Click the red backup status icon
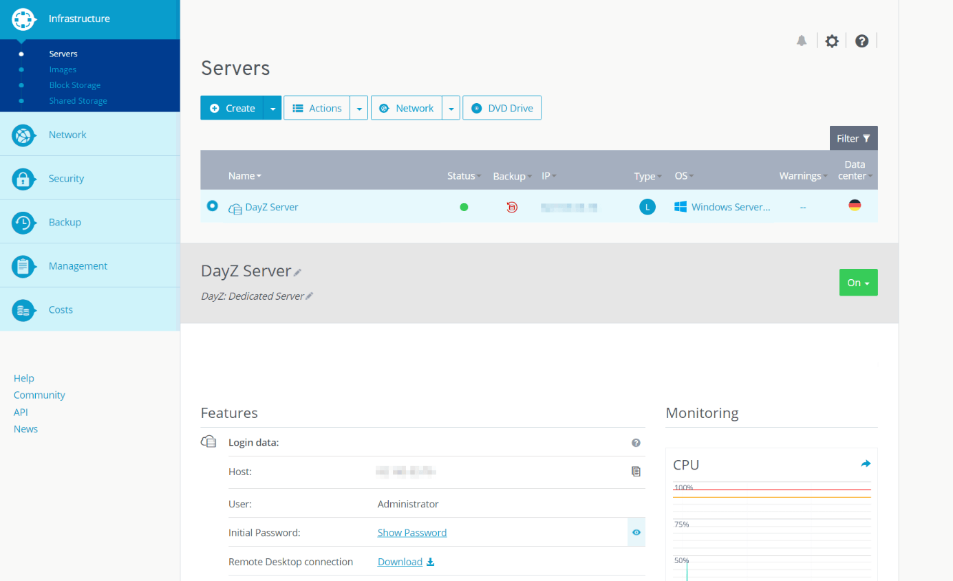953x581 pixels. pos(512,207)
